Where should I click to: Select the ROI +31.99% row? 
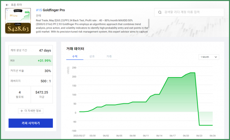click(31, 61)
